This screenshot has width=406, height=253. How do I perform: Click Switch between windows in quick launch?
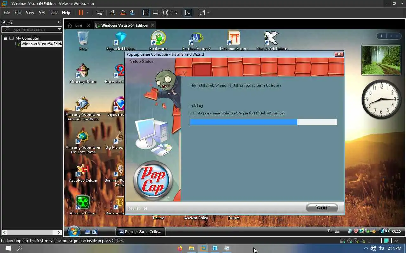[95, 232]
